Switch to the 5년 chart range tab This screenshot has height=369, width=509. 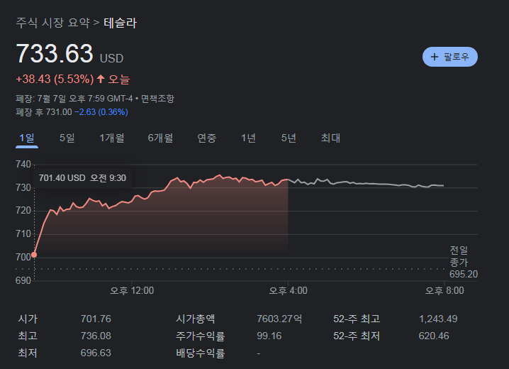pos(289,138)
